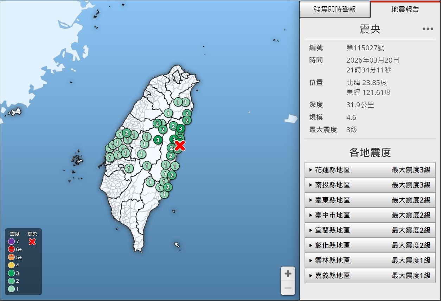This screenshot has height=301, width=441.
Task: Expand the 臺東縣地區 section
Action: (370, 200)
